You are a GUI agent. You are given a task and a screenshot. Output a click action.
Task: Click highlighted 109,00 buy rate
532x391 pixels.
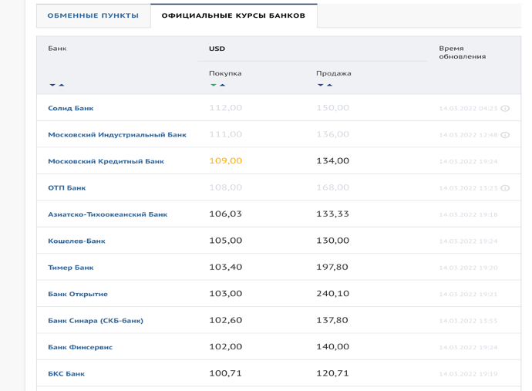tap(225, 161)
